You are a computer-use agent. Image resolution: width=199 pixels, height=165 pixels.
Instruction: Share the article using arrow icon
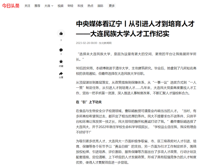61,73
